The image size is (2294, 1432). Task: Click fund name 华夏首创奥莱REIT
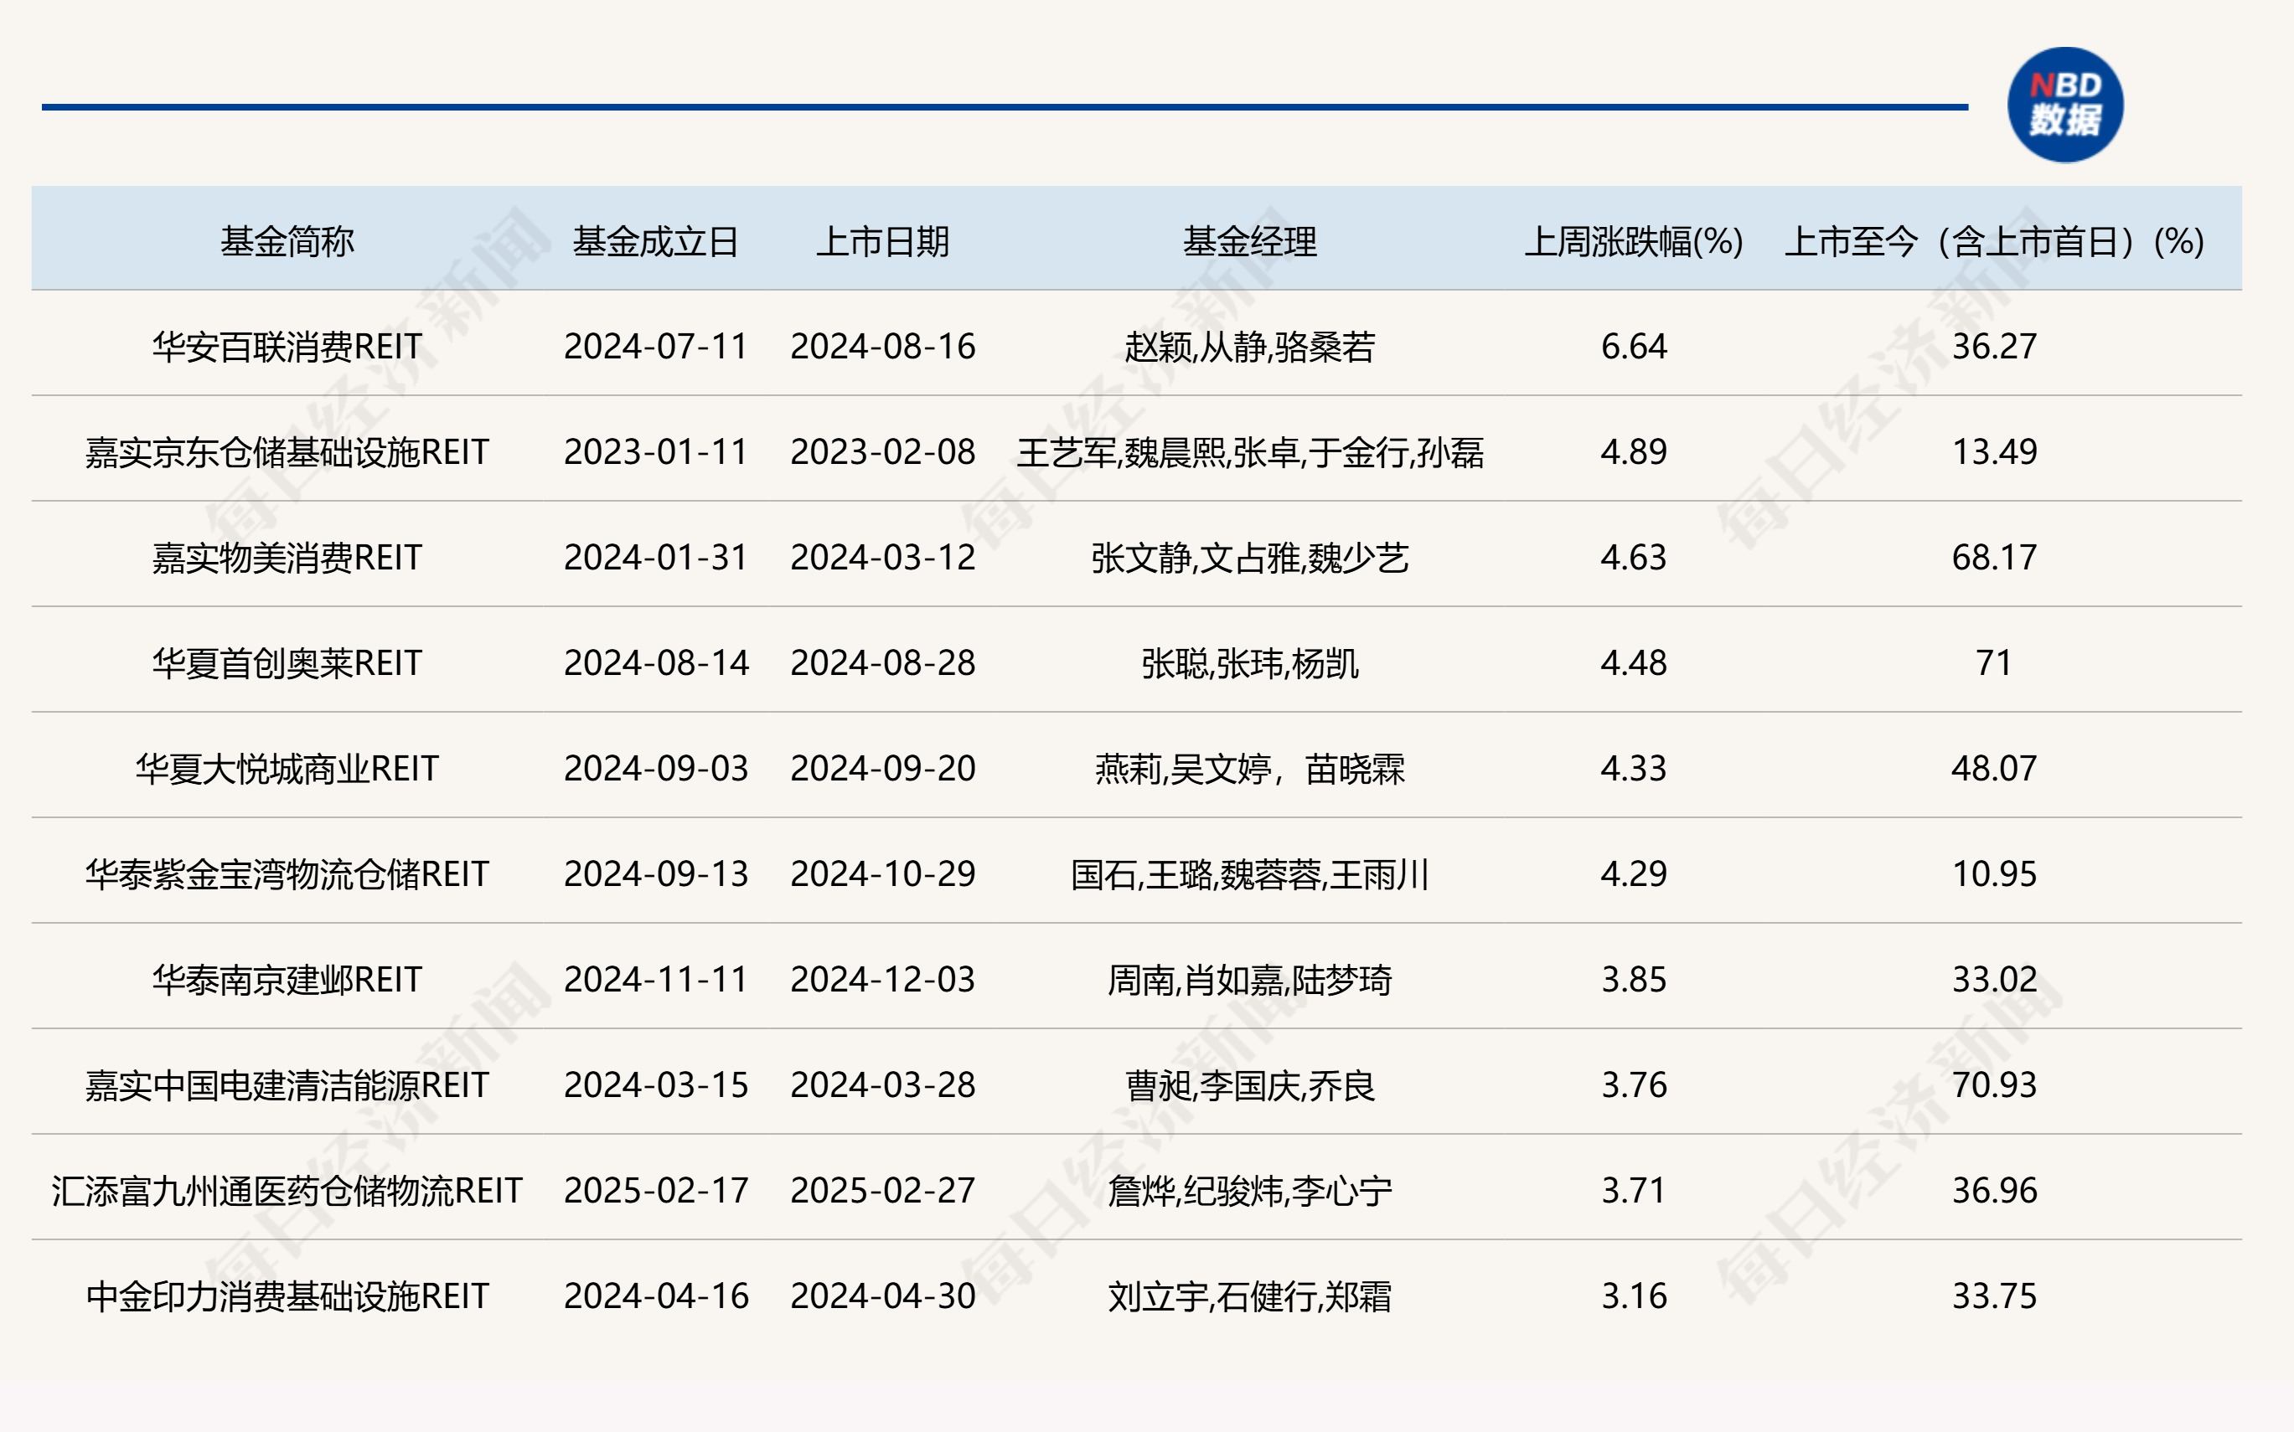(287, 663)
